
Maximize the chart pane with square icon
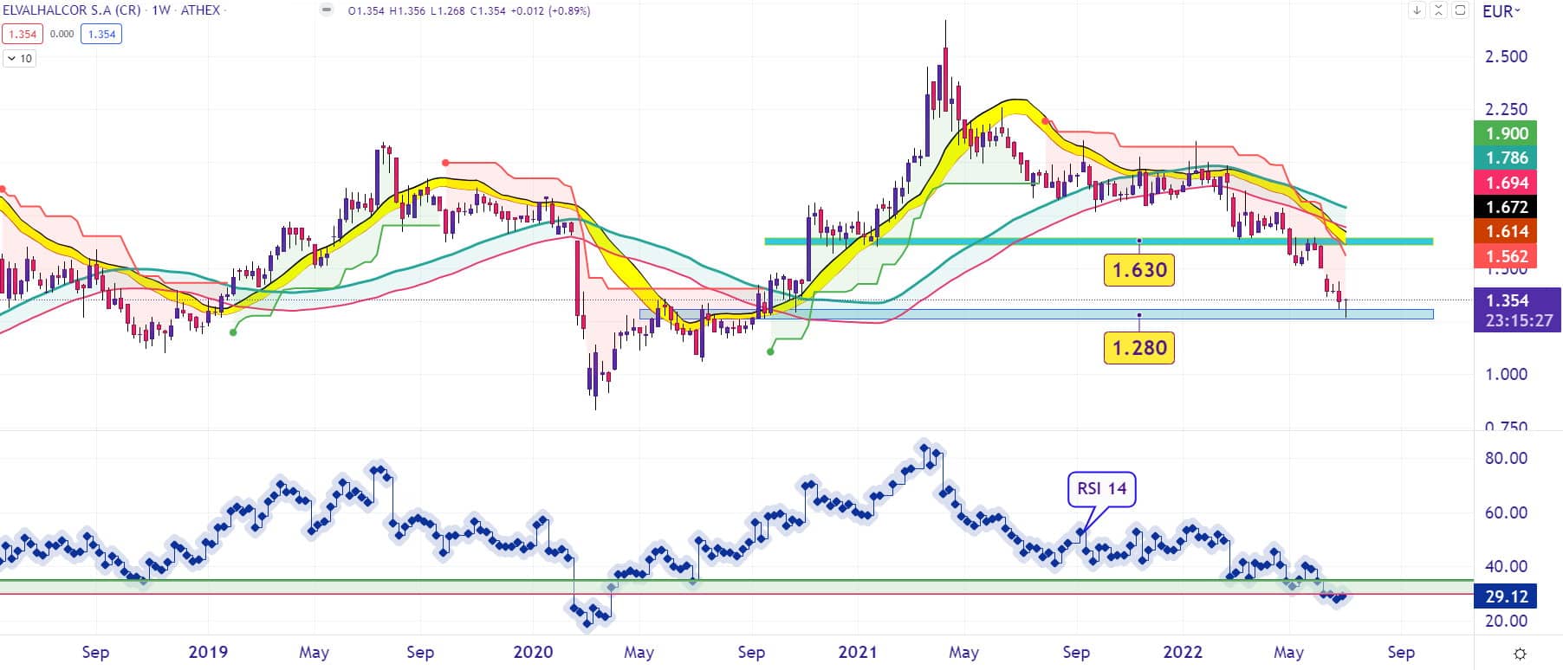[1460, 10]
